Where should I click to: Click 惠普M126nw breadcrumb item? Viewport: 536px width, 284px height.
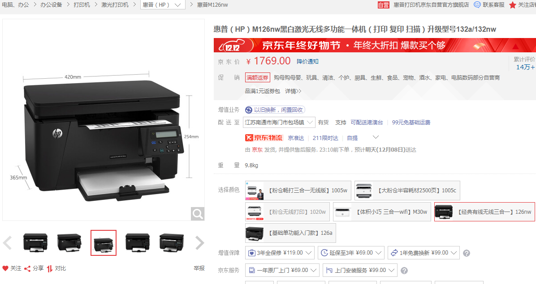[x=212, y=5]
